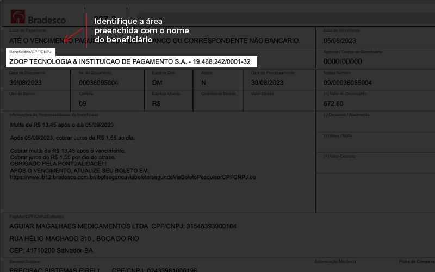Click the payer address RUA HÉLIO MACHADO 310

(x=51, y=239)
